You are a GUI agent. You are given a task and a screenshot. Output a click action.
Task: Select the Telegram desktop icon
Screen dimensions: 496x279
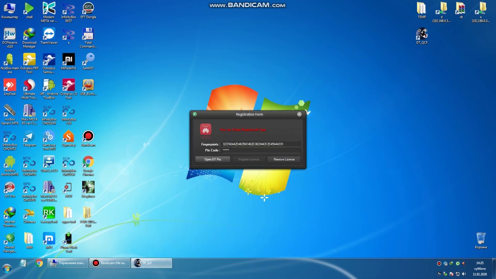click(x=29, y=138)
